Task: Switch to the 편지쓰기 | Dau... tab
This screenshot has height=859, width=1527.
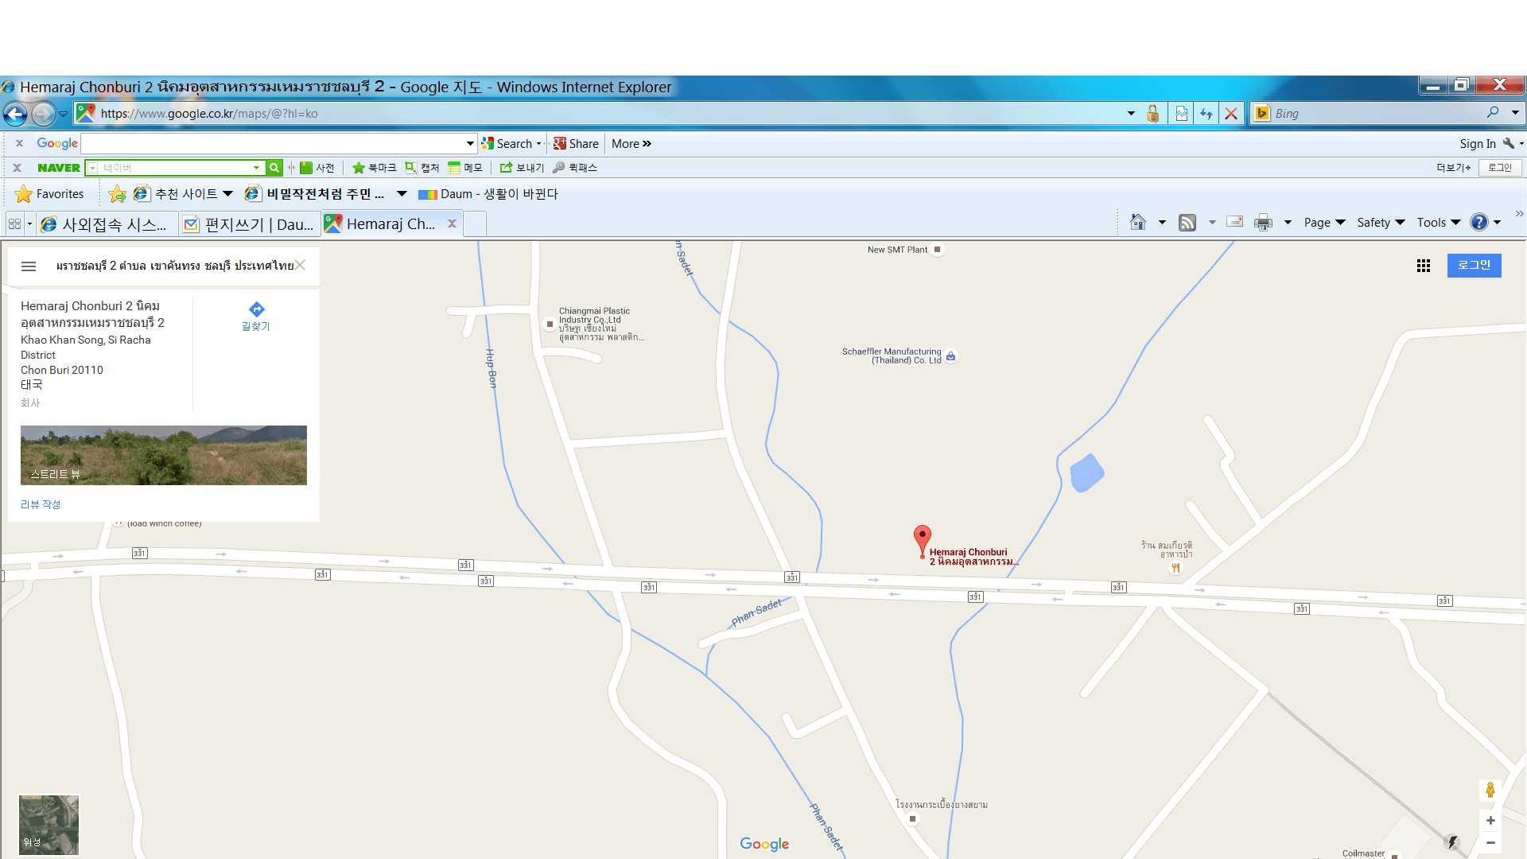Action: click(250, 224)
